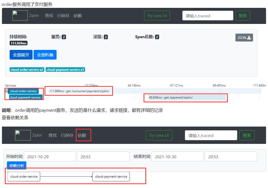Edit start time field 20:53
This screenshot has height=188, width=268.
[103, 157]
